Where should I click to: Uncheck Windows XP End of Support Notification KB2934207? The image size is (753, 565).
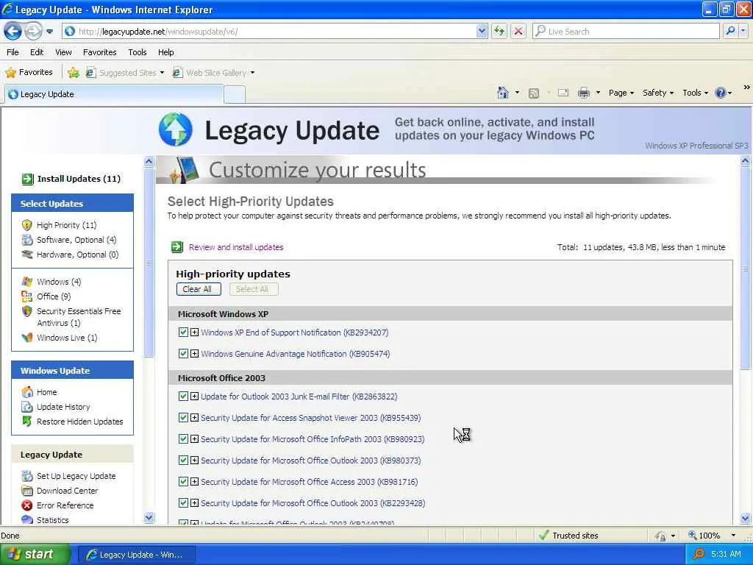[x=183, y=332]
